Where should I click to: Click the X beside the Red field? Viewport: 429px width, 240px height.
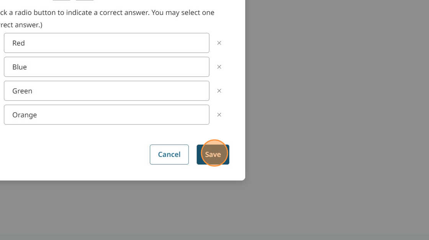point(219,43)
